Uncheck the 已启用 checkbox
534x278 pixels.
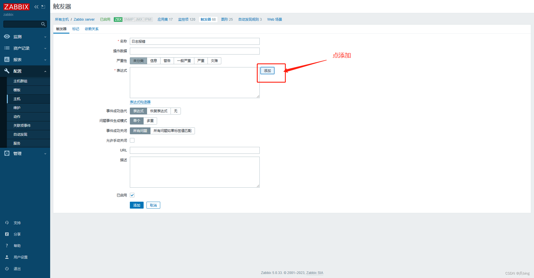[132, 195]
